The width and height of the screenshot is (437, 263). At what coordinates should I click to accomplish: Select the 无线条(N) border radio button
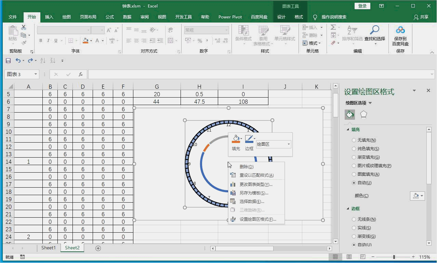point(354,219)
